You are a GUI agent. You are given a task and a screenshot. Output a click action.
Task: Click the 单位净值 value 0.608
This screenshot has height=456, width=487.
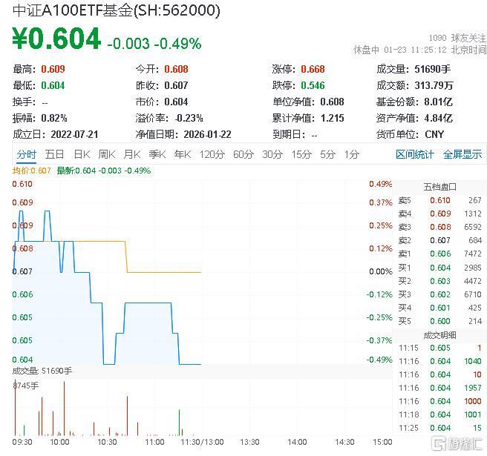tap(332, 102)
